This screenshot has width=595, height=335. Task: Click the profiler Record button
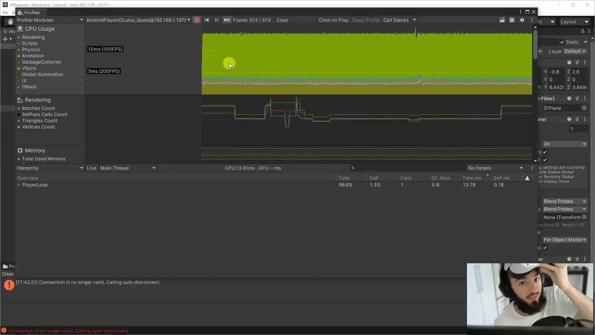[196, 20]
